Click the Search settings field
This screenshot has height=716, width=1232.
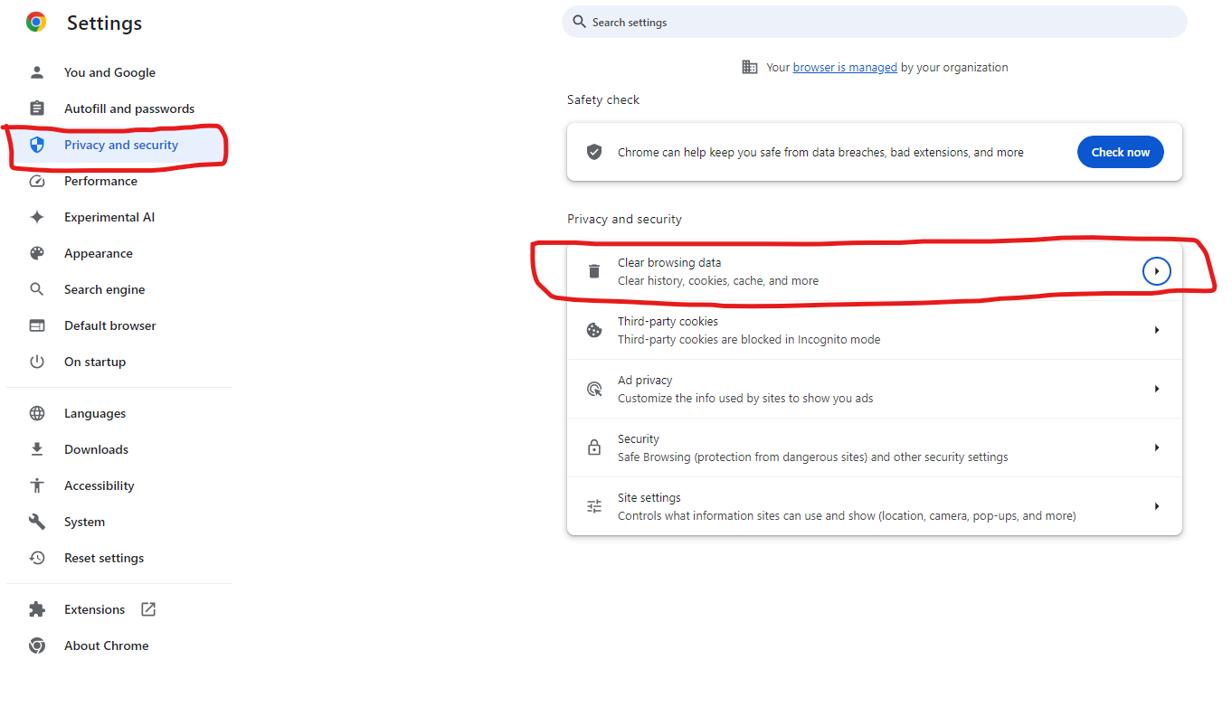coord(873,23)
